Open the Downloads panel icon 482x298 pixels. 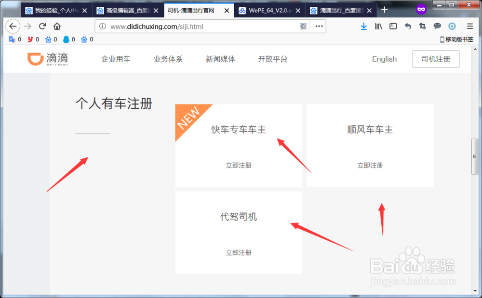coord(364,26)
